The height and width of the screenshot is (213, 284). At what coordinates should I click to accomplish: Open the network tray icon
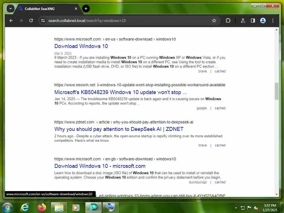click(242, 208)
